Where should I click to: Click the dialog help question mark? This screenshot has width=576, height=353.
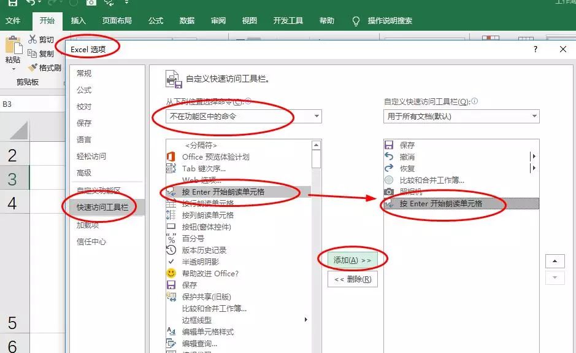[536, 49]
